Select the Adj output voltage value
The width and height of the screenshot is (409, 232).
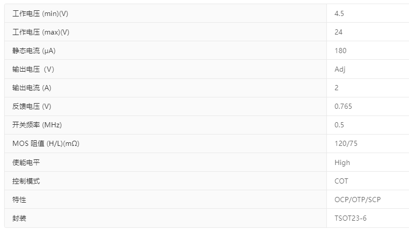click(340, 69)
